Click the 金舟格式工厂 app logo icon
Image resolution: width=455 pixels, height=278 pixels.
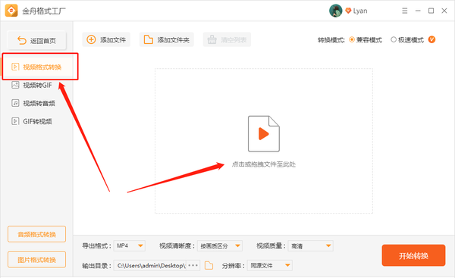click(x=11, y=11)
